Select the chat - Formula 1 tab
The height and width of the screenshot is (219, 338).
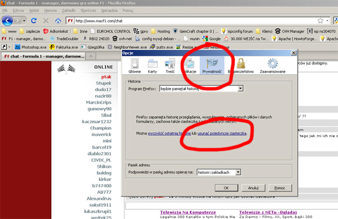pos(44,56)
